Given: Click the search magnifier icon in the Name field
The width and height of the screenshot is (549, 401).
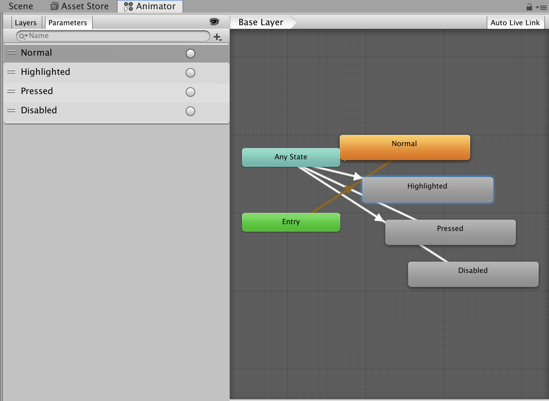Looking at the screenshot, I should pyautogui.click(x=21, y=36).
